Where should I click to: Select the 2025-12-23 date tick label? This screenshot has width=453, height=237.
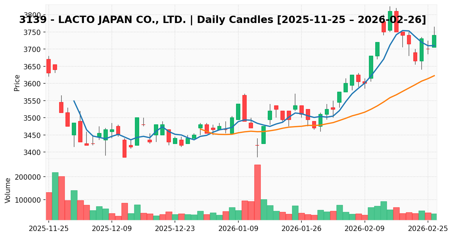pos(175,229)
